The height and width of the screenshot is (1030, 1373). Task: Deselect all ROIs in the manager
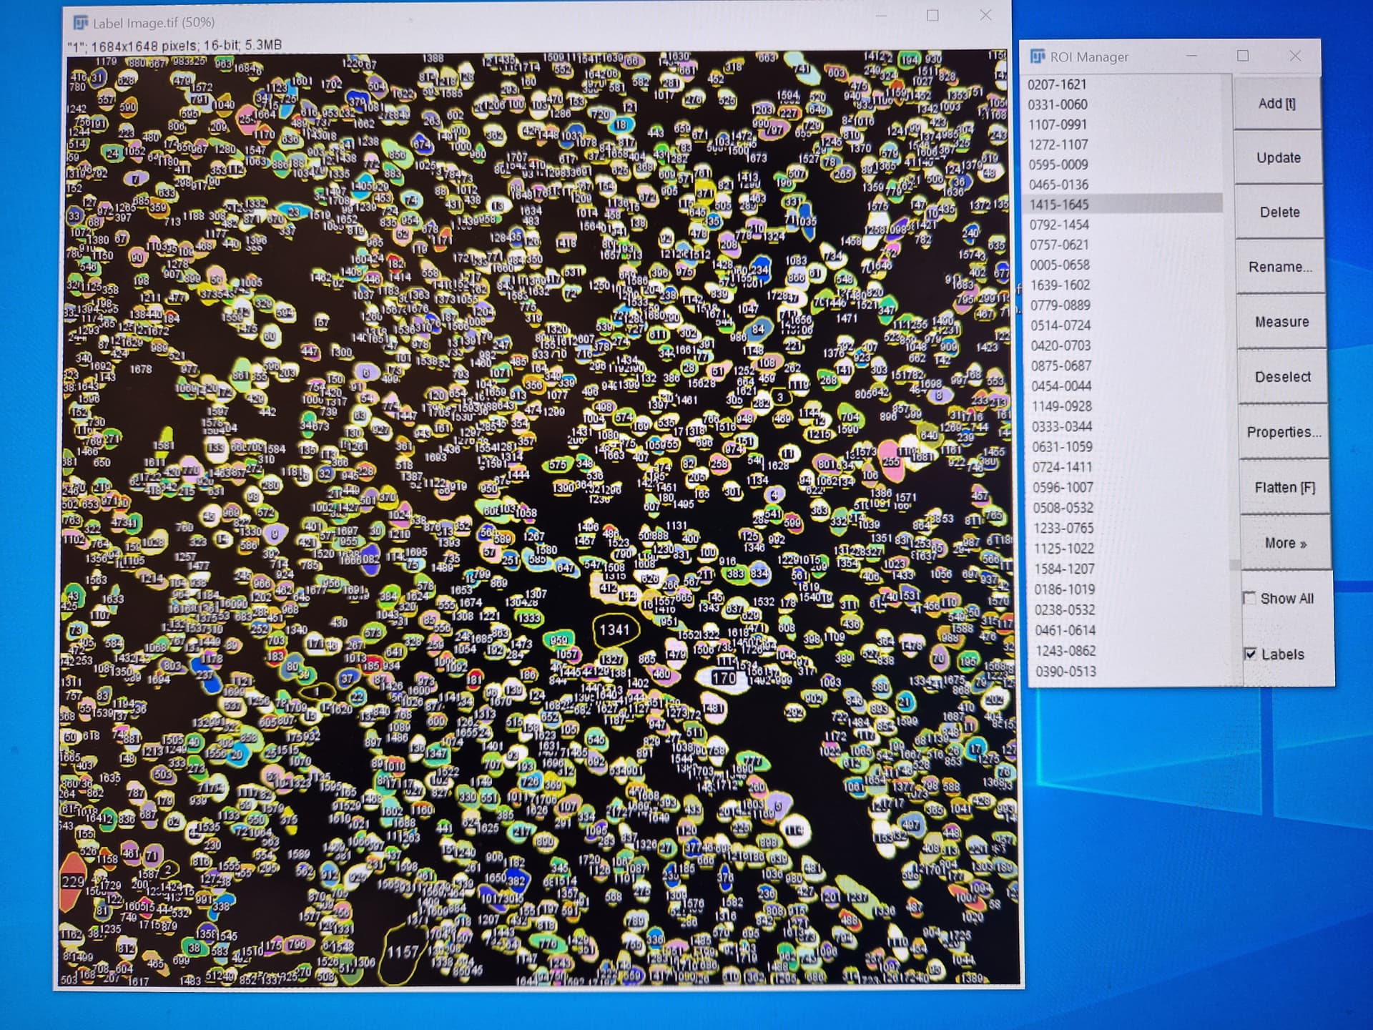point(1282,376)
